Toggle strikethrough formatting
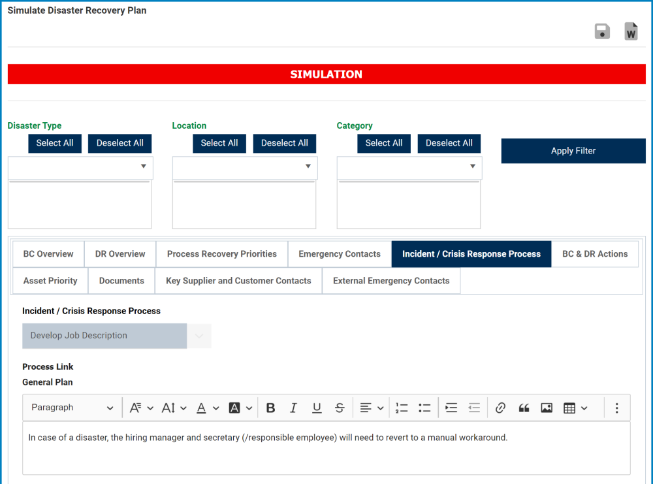This screenshot has width=653, height=484. click(340, 408)
